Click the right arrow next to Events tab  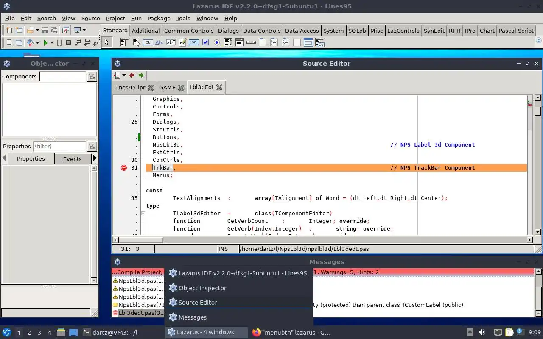coord(95,158)
